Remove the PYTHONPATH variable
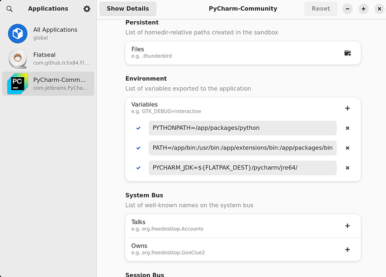 (x=347, y=128)
